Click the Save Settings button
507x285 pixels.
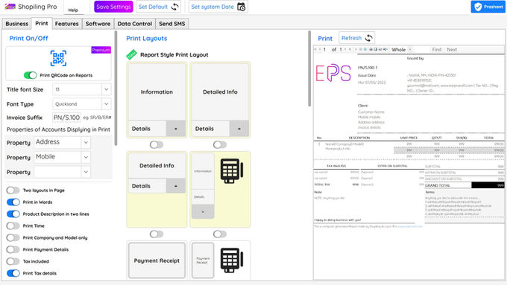click(113, 7)
